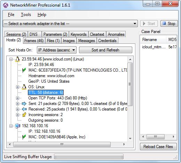This screenshot has width=181, height=163.
Task: Open the network adapter selection dropdown
Action: coord(70,24)
